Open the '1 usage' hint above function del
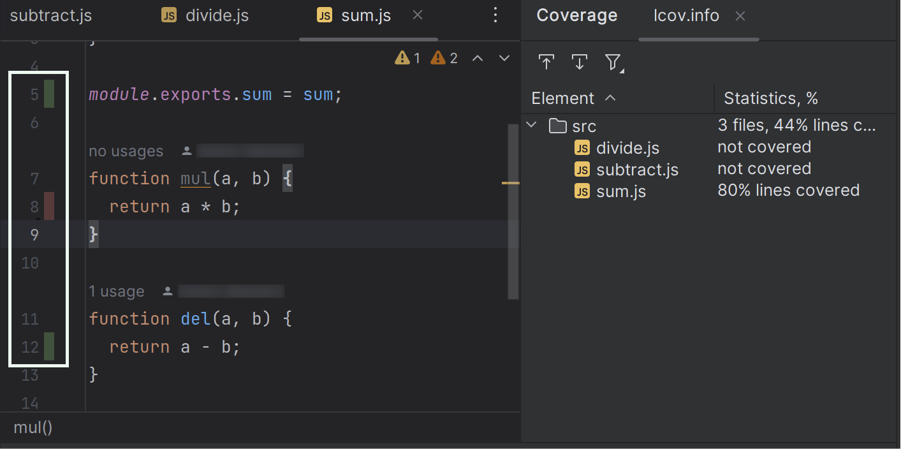901x449 pixels. (117, 291)
